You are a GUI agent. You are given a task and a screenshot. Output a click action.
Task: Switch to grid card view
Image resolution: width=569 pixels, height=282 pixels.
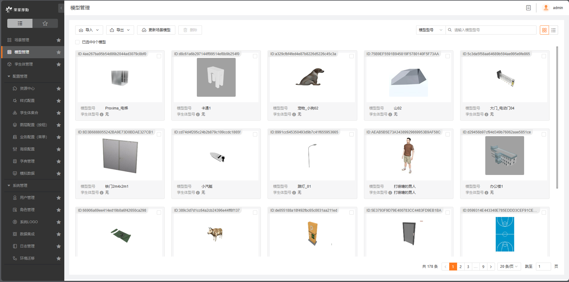544,30
